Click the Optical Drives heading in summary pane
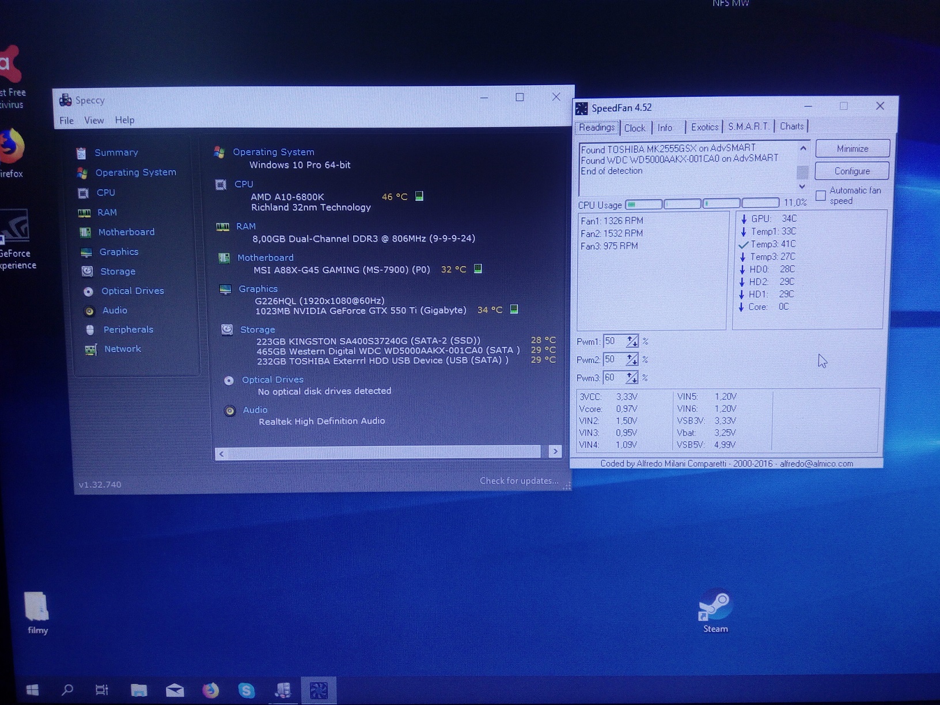This screenshot has width=940, height=705. [x=272, y=380]
